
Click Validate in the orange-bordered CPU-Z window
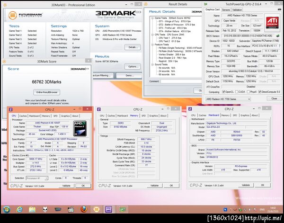66,186
